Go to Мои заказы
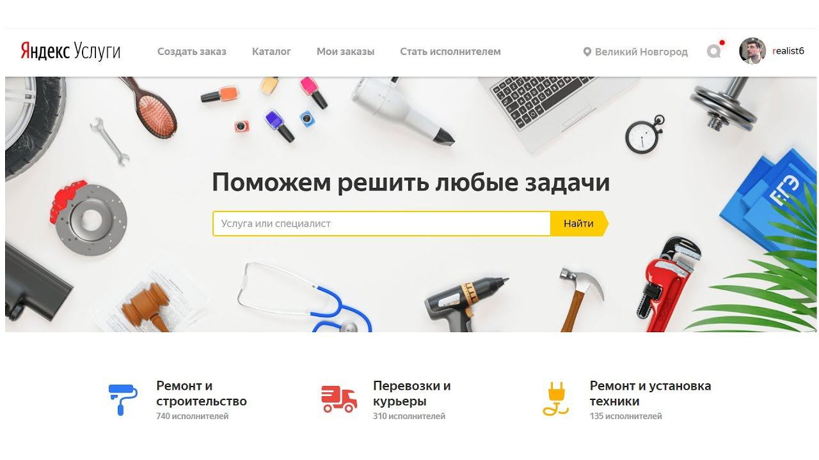Screen dimensions: 819x460 click(x=346, y=52)
